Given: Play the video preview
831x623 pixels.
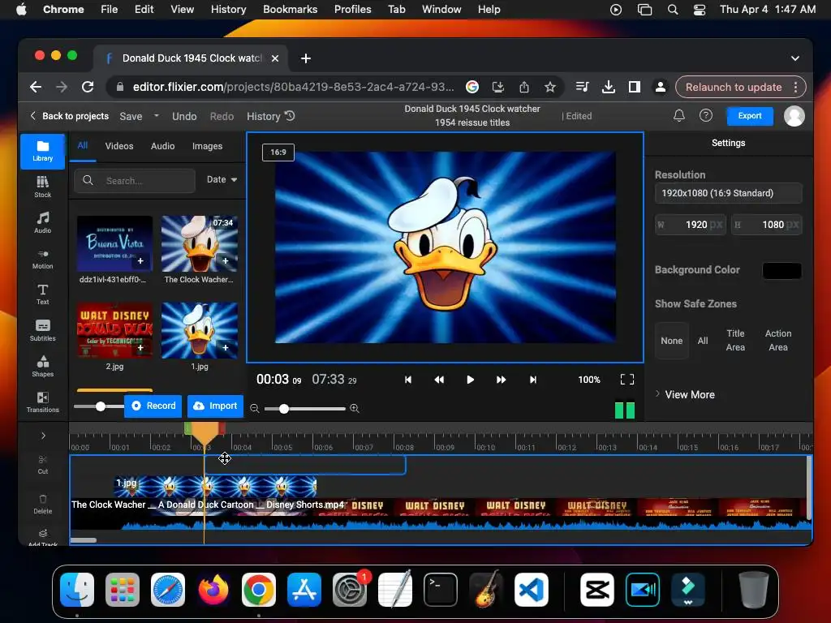Looking at the screenshot, I should 470,380.
